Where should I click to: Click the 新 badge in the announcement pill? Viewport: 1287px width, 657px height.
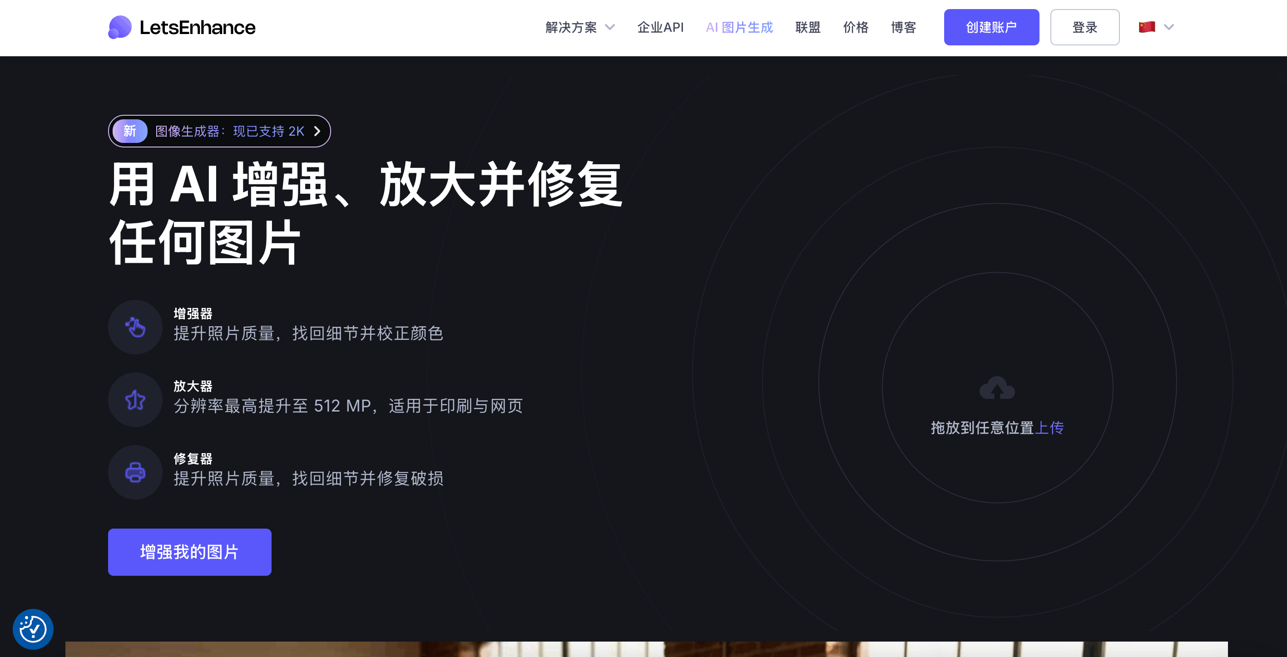pyautogui.click(x=130, y=131)
